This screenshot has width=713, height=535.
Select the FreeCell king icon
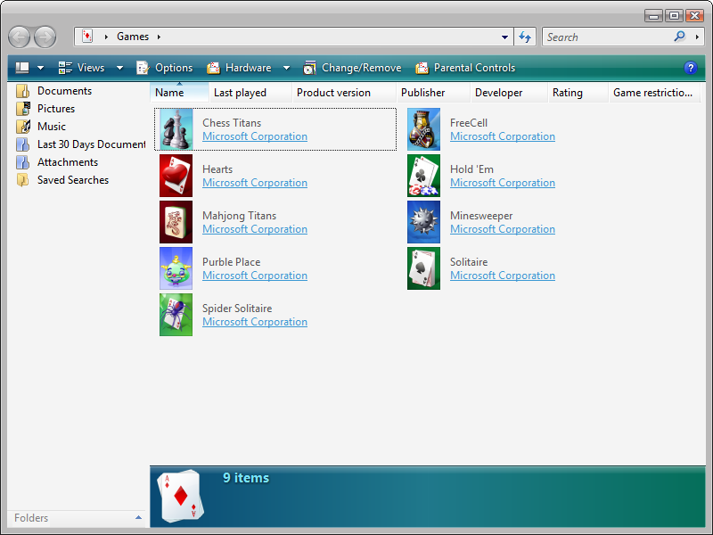pos(424,129)
